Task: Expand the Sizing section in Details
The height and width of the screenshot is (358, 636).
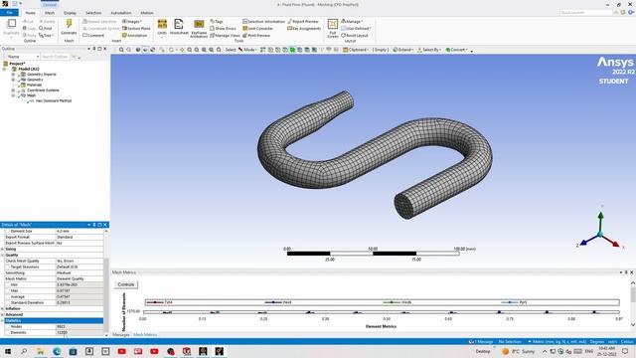Action: (2, 250)
